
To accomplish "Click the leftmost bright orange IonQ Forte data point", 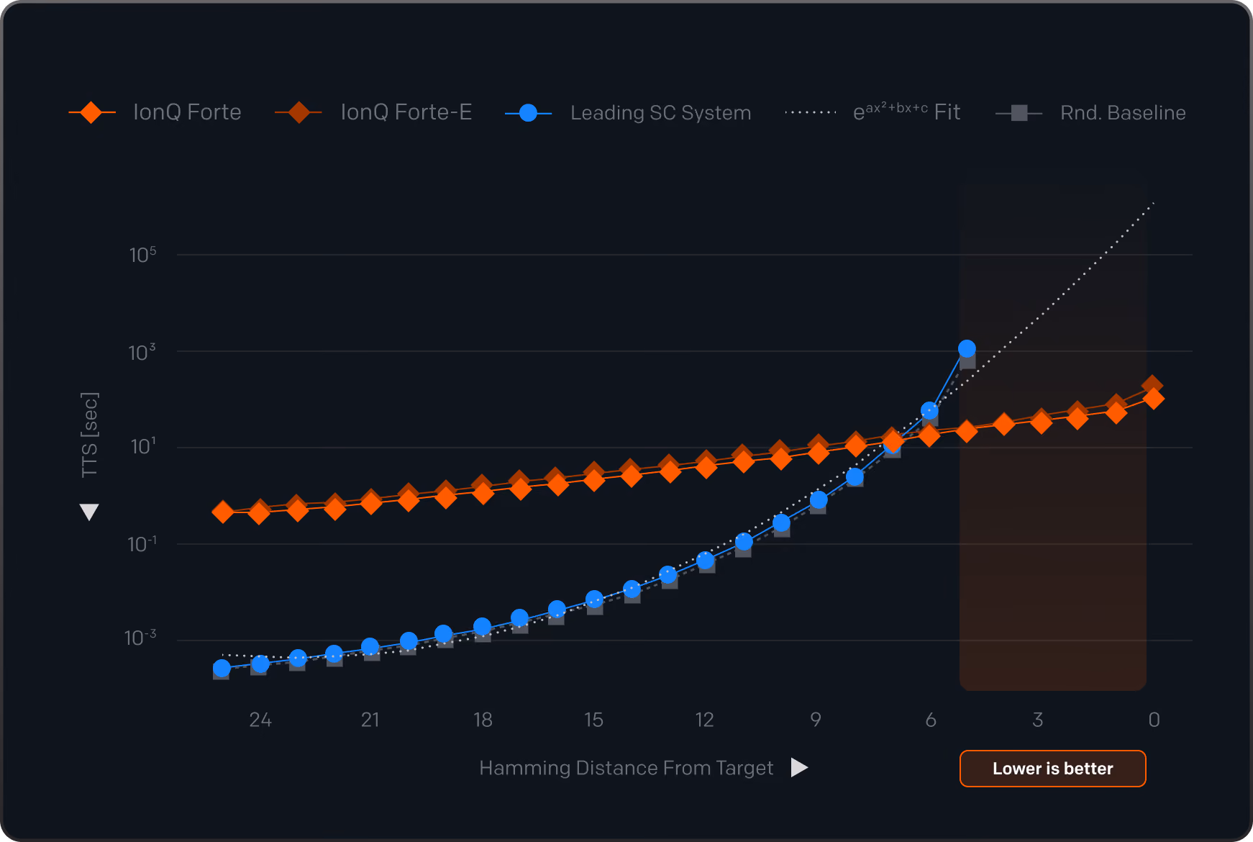I will coord(223,512).
